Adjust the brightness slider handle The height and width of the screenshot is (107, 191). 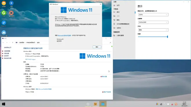pos(168,37)
